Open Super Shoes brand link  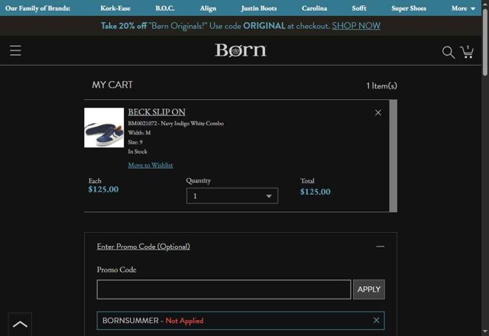pos(409,8)
